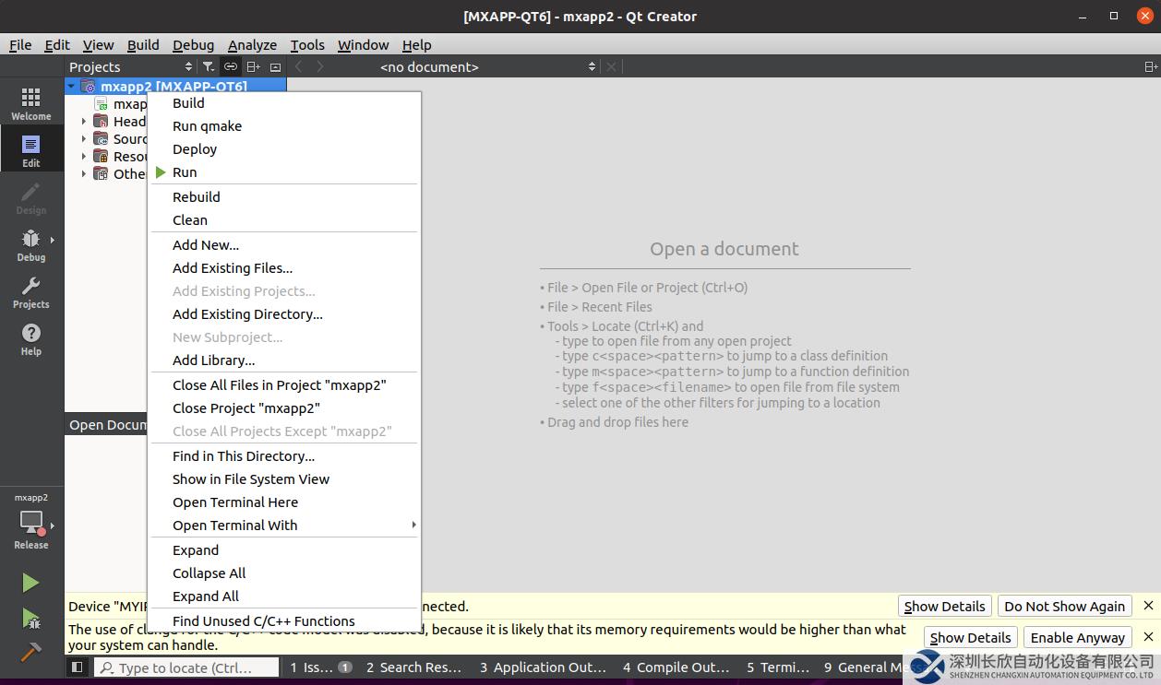Viewport: 1161px width, 685px height.
Task: Toggle the left sidebar visibility button
Action: 78,667
